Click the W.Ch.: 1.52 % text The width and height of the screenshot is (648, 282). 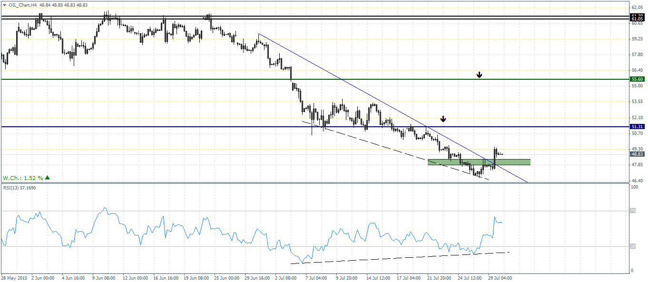[23, 178]
